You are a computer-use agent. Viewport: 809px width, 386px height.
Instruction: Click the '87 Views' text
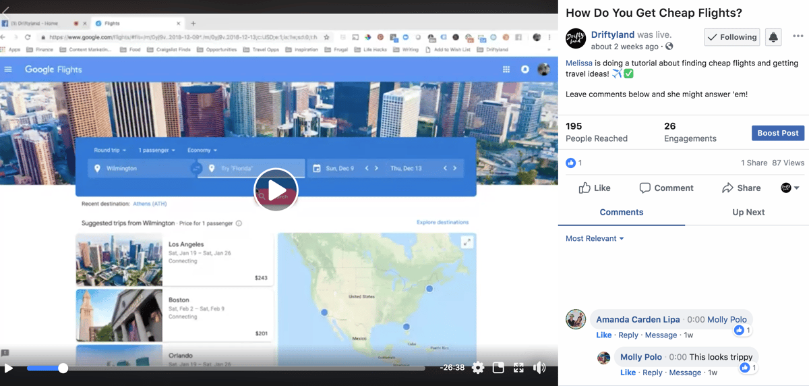pos(789,163)
